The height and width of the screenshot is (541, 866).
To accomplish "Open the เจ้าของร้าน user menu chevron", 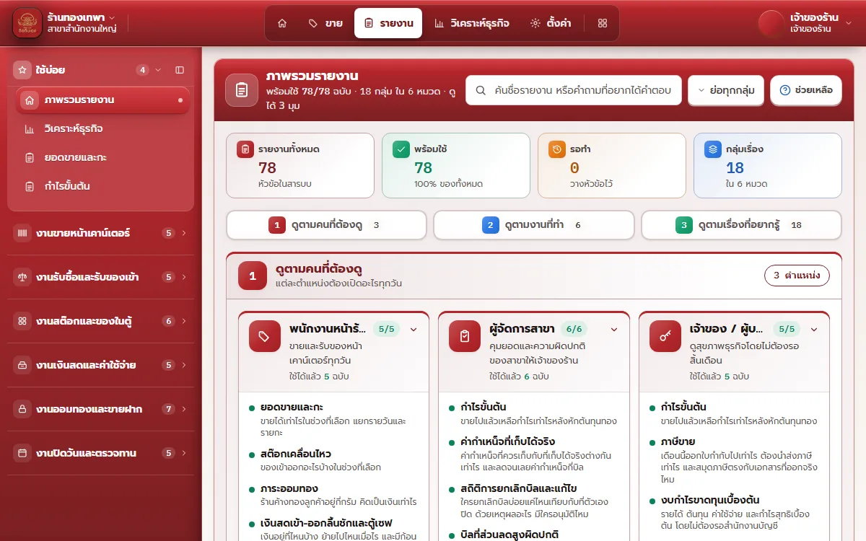I will pyautogui.click(x=848, y=23).
